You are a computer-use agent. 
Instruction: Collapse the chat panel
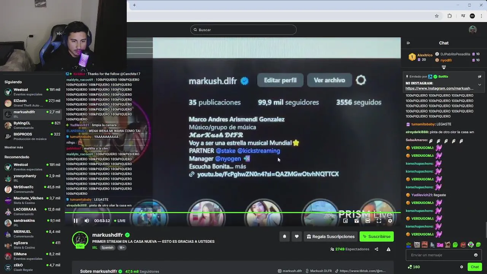(x=408, y=43)
